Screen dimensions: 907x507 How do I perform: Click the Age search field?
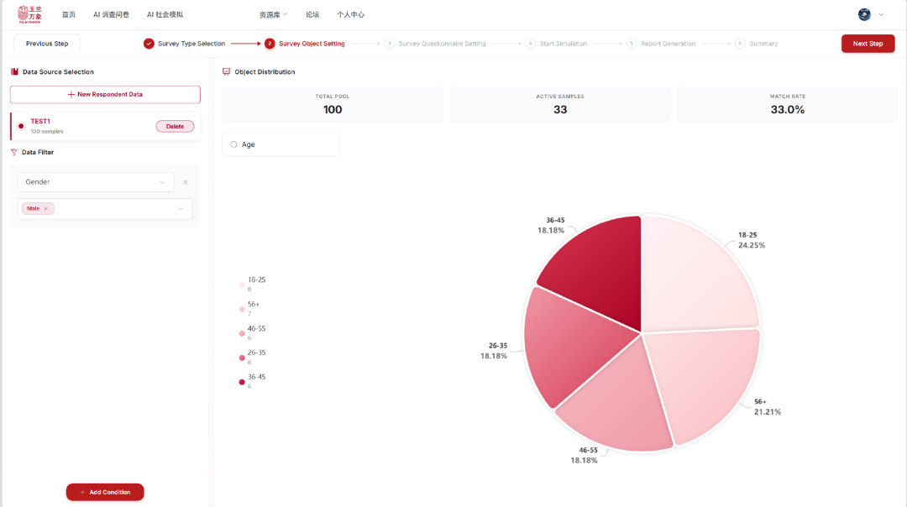pos(280,144)
